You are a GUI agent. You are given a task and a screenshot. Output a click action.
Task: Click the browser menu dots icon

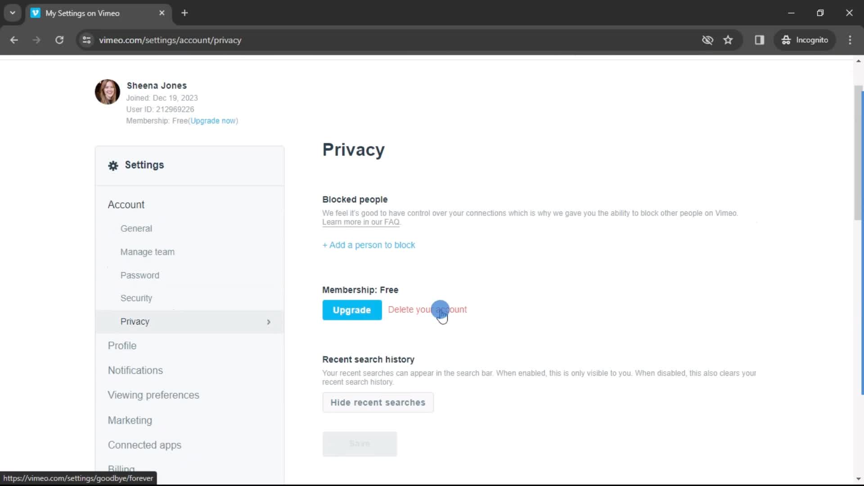tap(850, 40)
